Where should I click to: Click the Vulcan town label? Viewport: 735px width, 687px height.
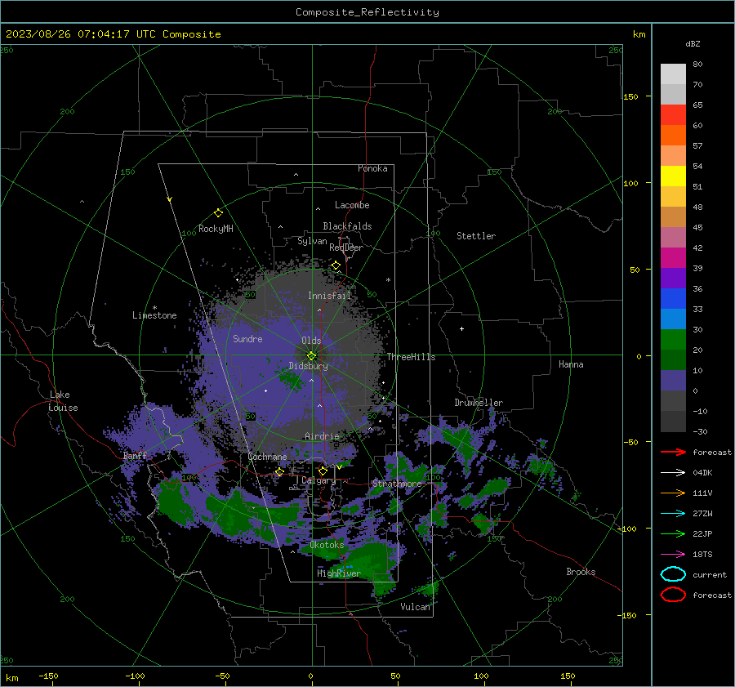point(416,607)
